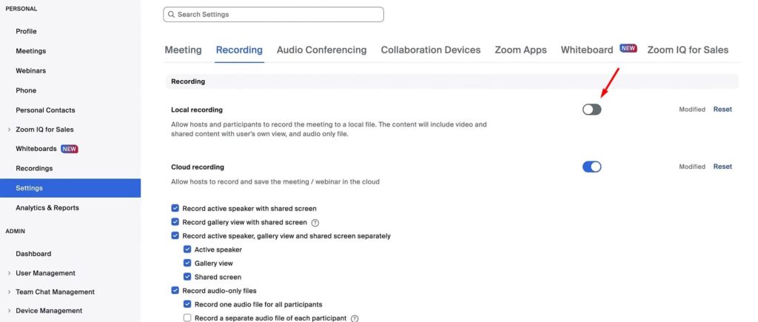Reset the Cloud recording setting
The width and height of the screenshot is (758, 322).
[722, 167]
